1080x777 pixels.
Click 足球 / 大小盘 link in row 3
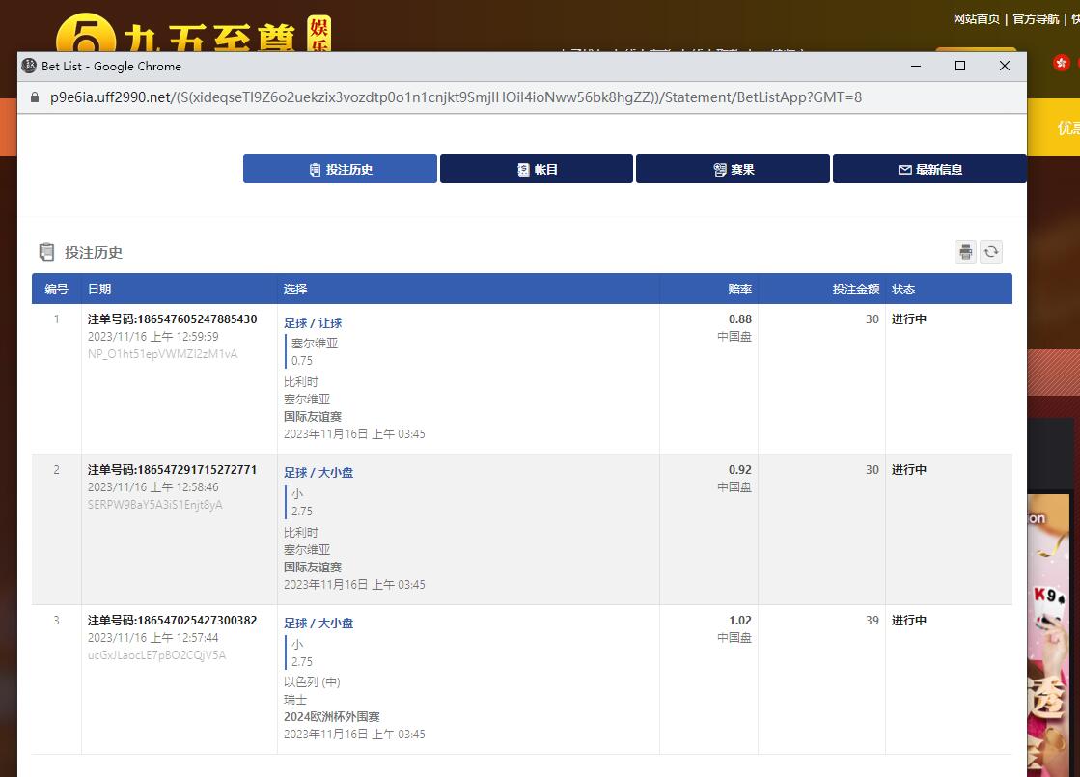point(318,624)
